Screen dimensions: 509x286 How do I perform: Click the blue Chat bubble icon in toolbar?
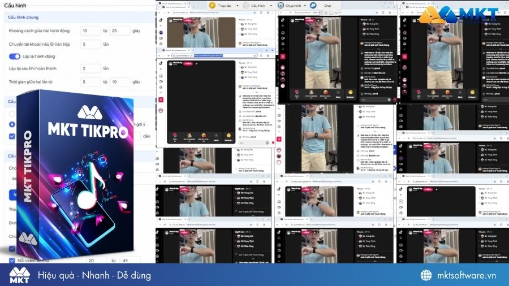313,6
